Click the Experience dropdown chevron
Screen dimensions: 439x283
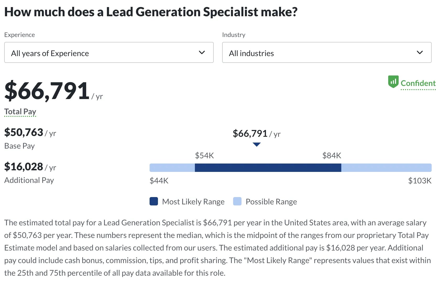click(x=202, y=52)
